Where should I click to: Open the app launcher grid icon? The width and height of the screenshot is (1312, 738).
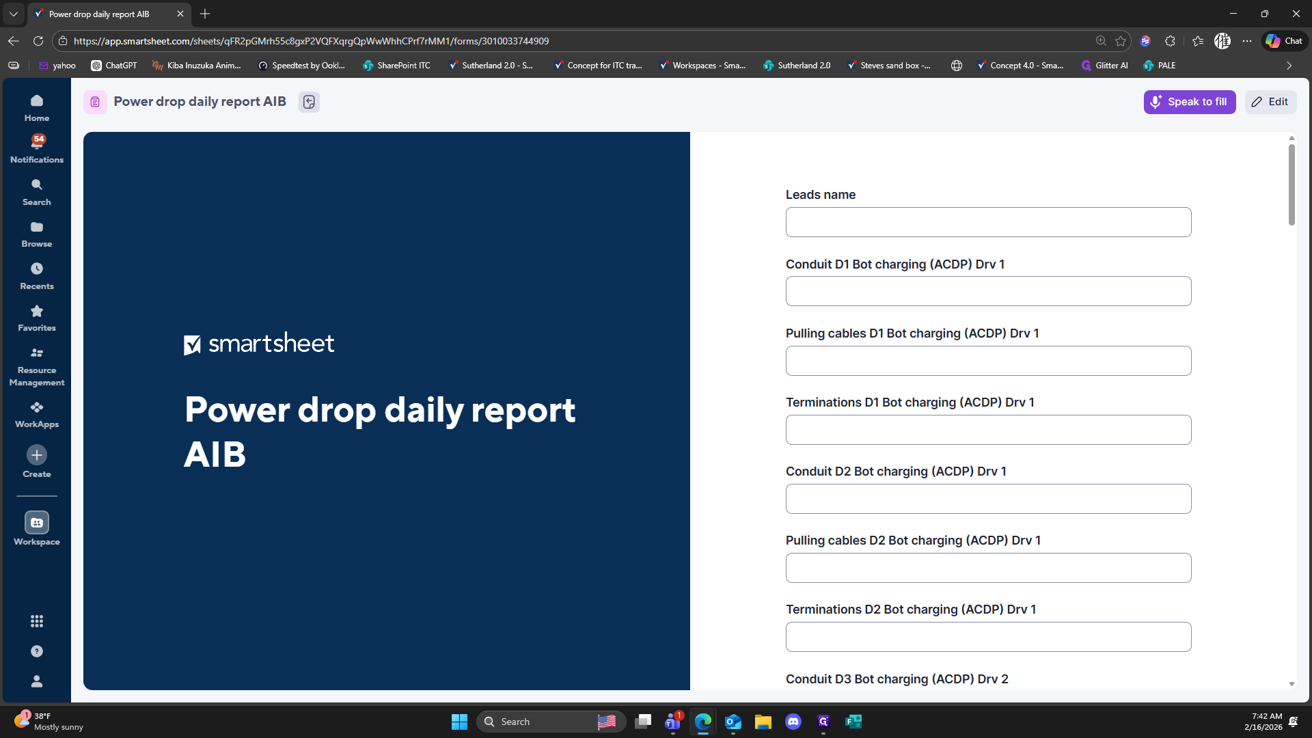37,621
